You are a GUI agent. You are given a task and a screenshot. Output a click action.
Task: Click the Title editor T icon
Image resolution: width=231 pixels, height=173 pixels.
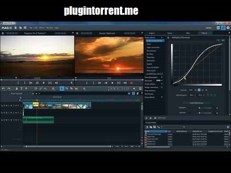coord(21,89)
